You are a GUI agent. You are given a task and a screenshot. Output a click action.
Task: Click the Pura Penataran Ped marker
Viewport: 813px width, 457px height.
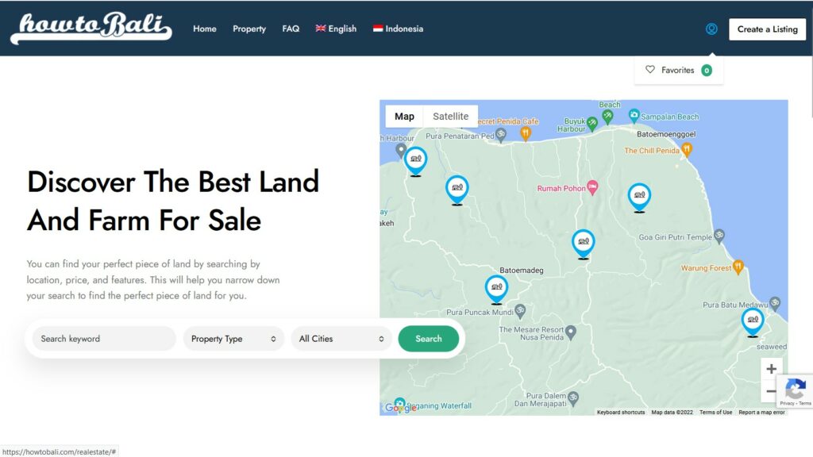tap(500, 136)
